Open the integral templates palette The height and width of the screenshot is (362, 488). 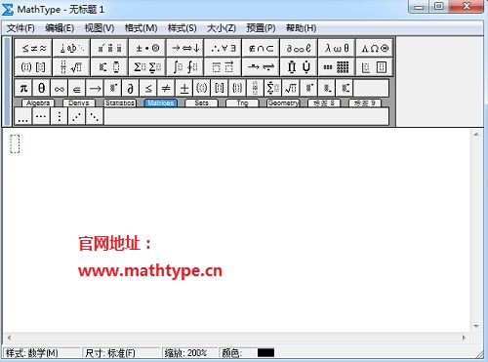(185, 67)
